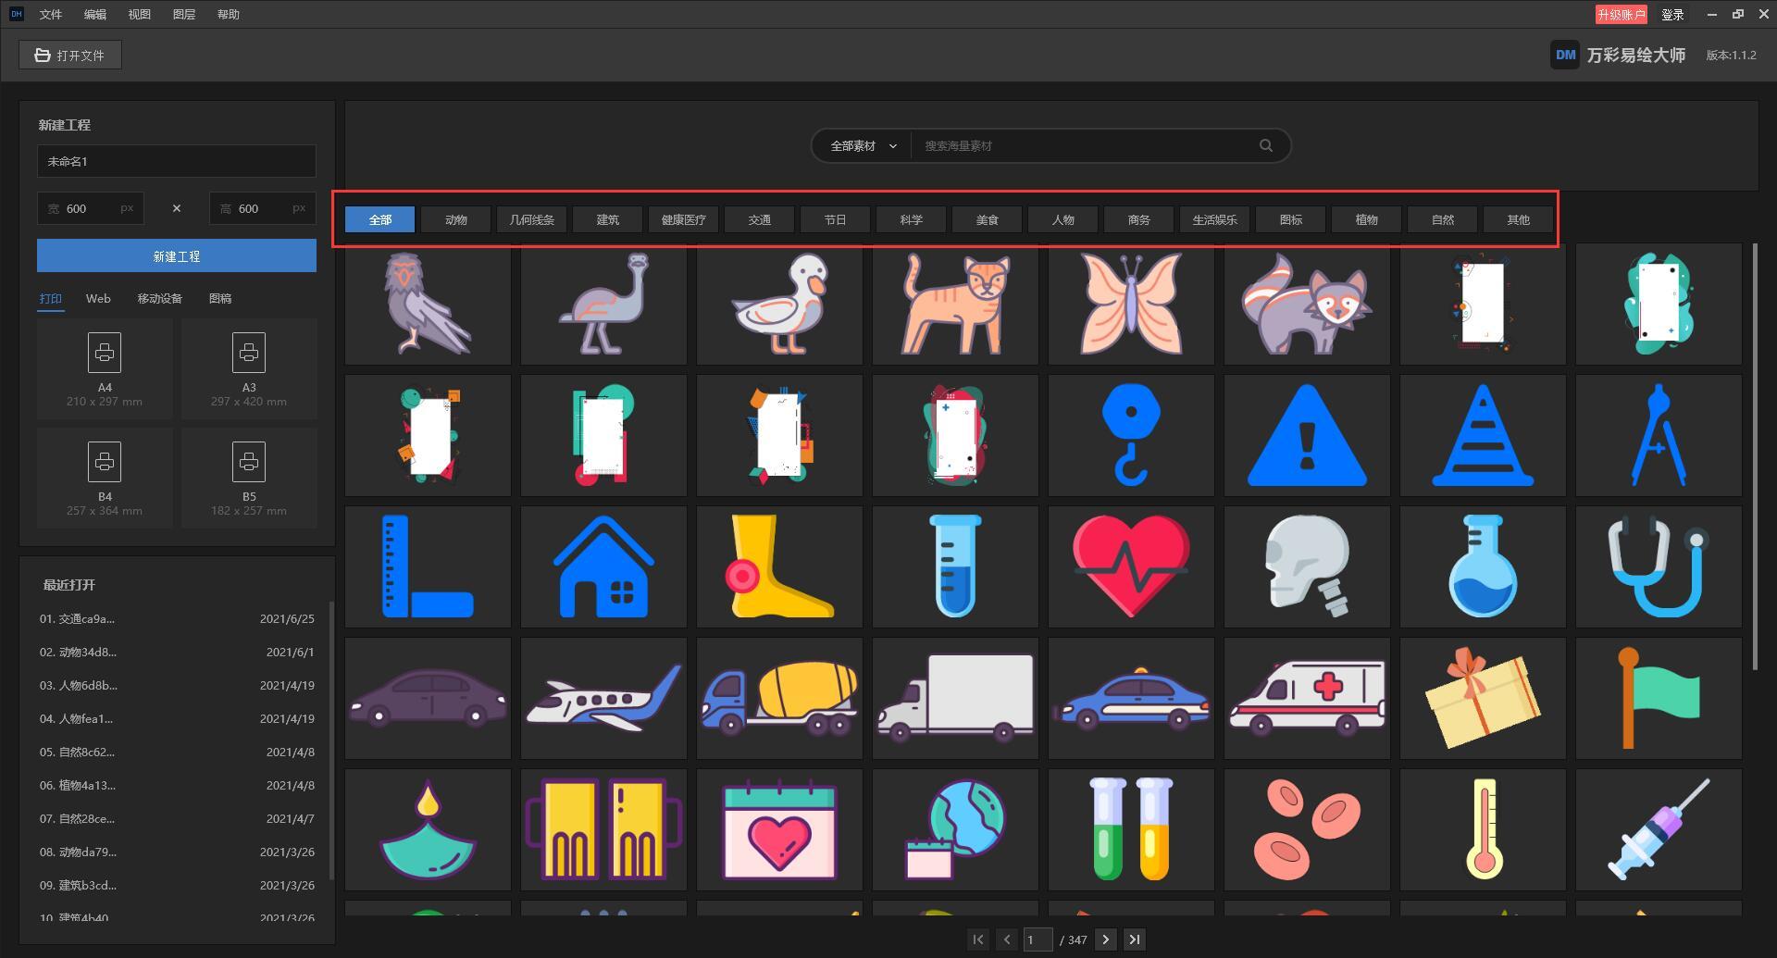Select the 几何线条 category tab

click(x=531, y=219)
